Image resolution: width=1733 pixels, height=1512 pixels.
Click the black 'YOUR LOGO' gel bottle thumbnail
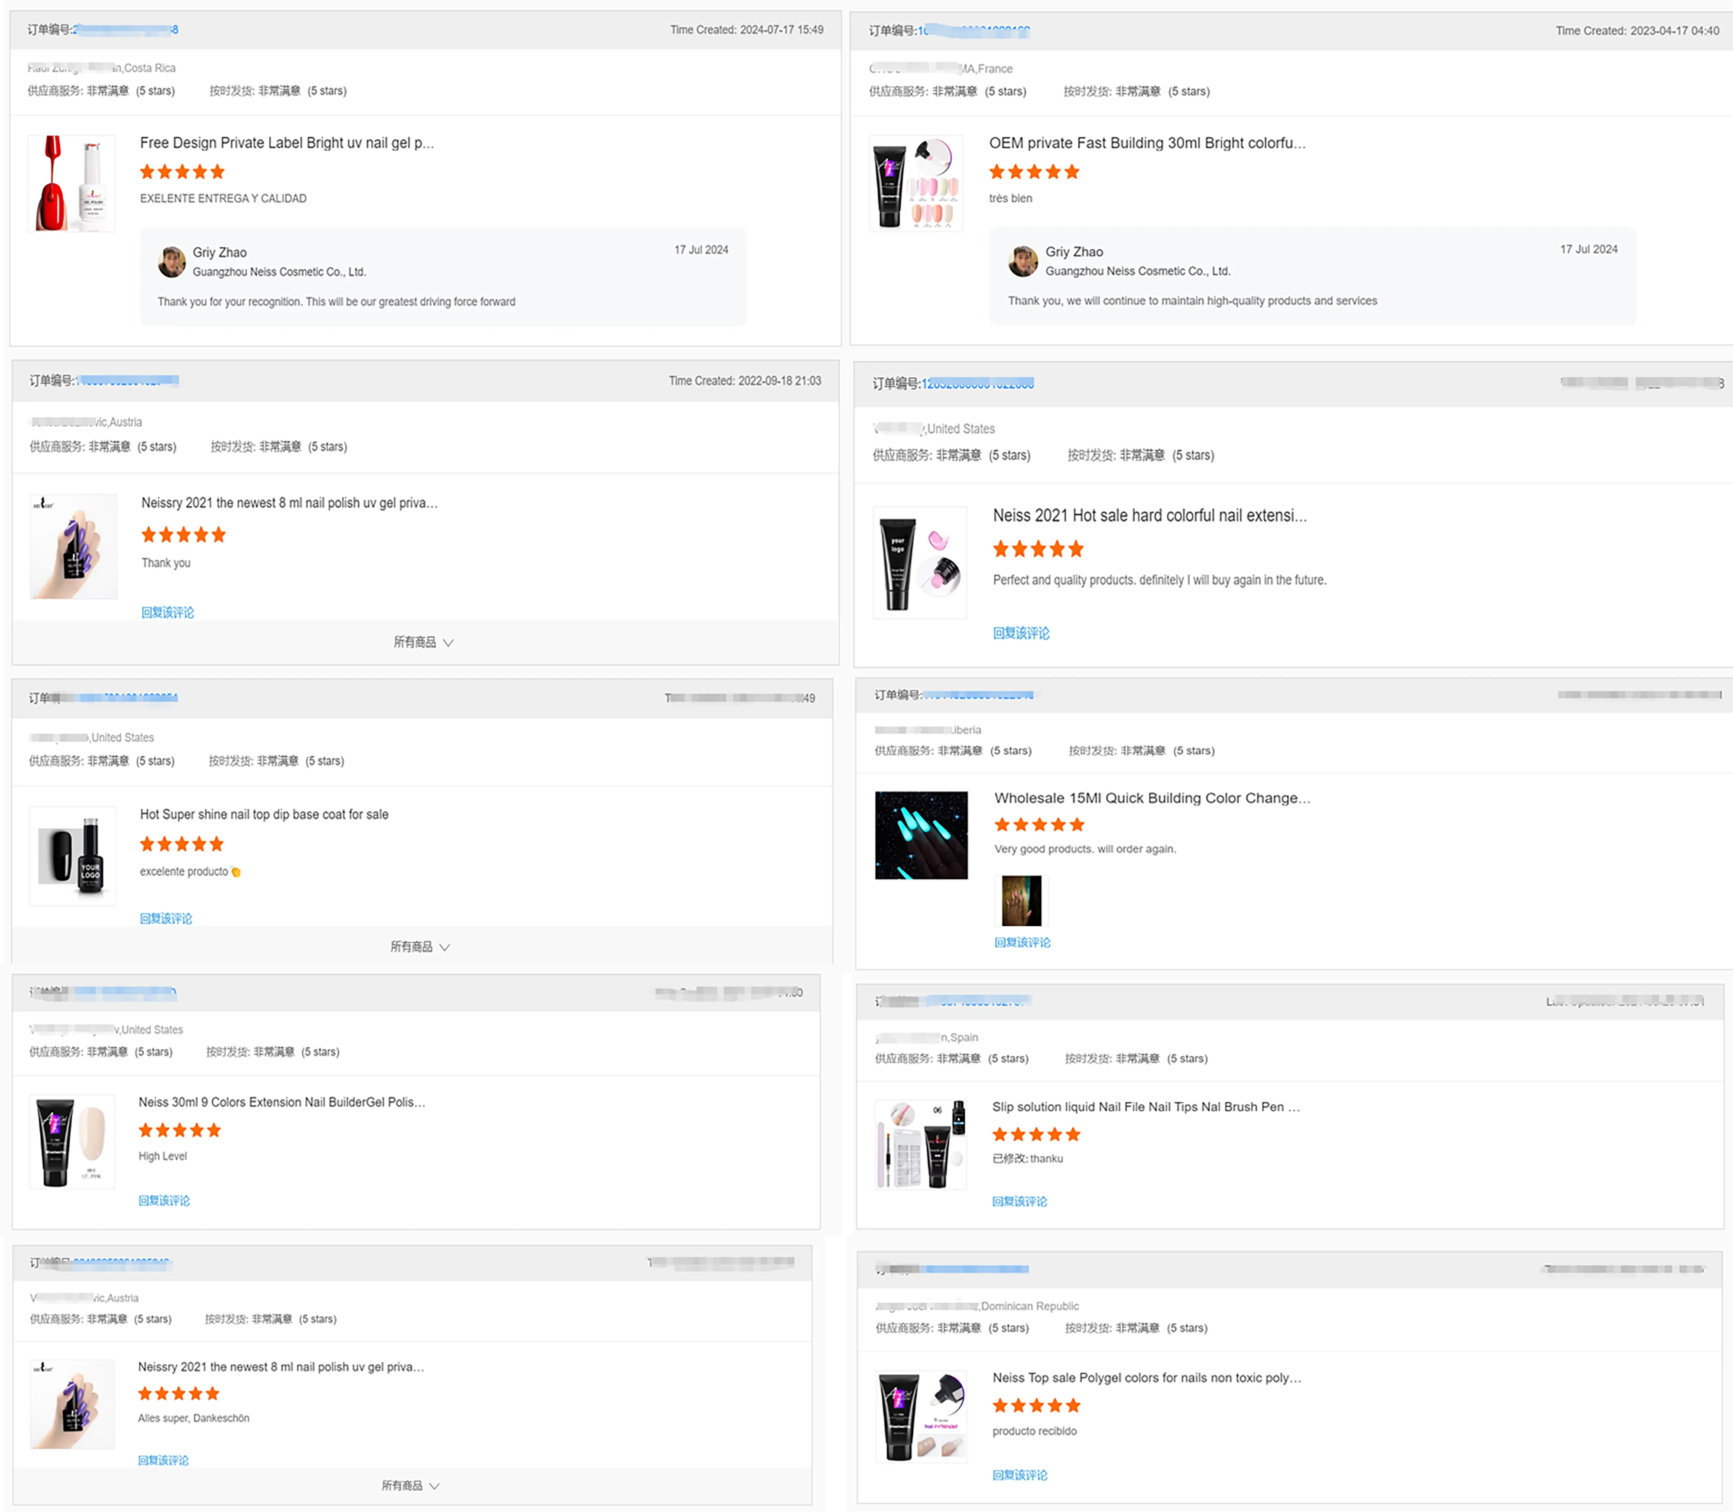72,857
